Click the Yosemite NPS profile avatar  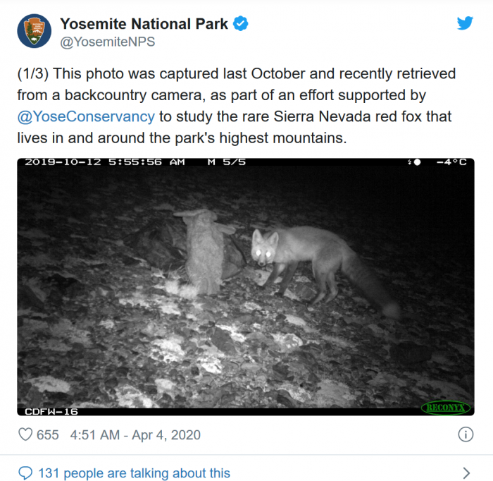pyautogui.click(x=34, y=32)
